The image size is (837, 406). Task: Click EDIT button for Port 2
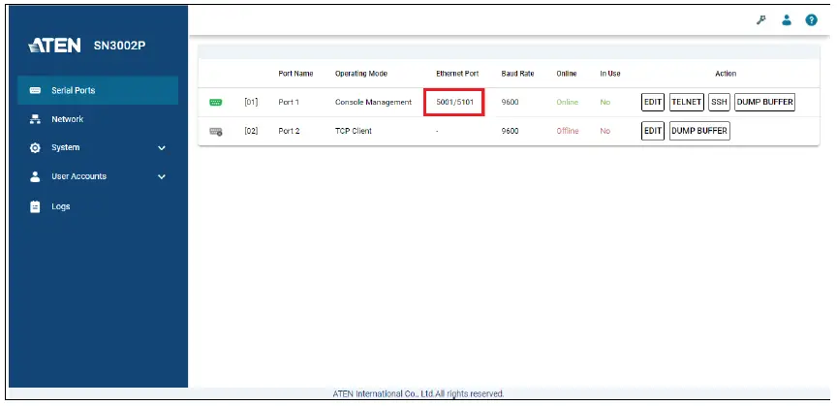[x=653, y=131]
